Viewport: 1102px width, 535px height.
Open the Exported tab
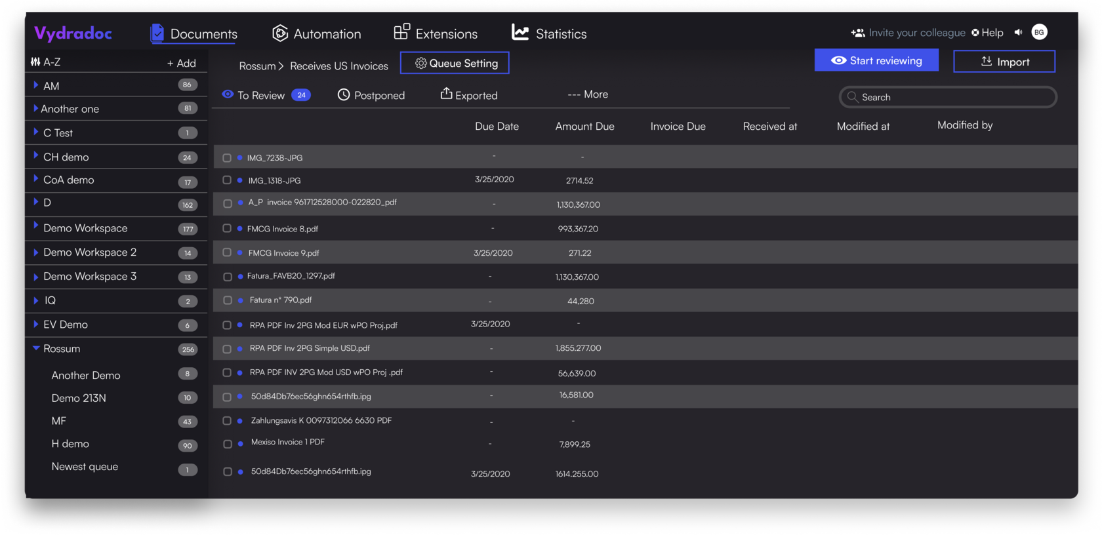(468, 95)
